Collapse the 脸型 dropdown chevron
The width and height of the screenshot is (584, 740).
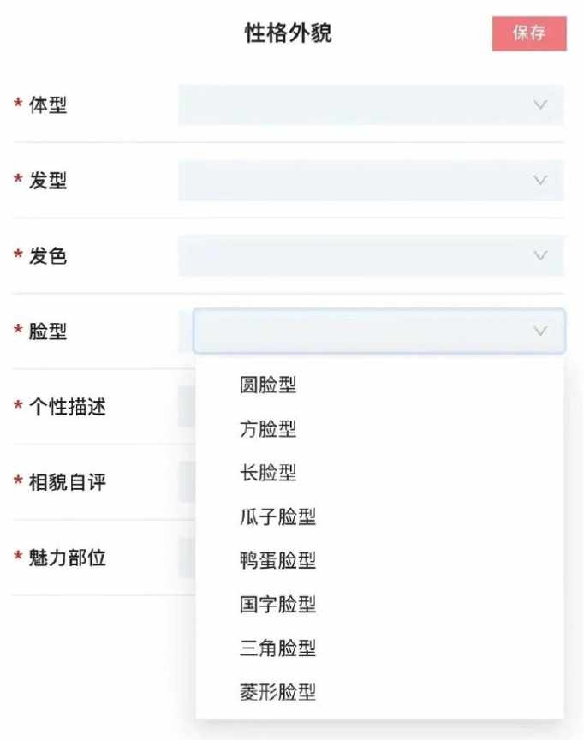click(539, 331)
